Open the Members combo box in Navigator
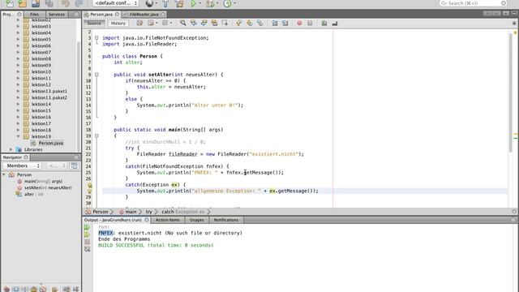This screenshot has width=519, height=292. point(22,165)
